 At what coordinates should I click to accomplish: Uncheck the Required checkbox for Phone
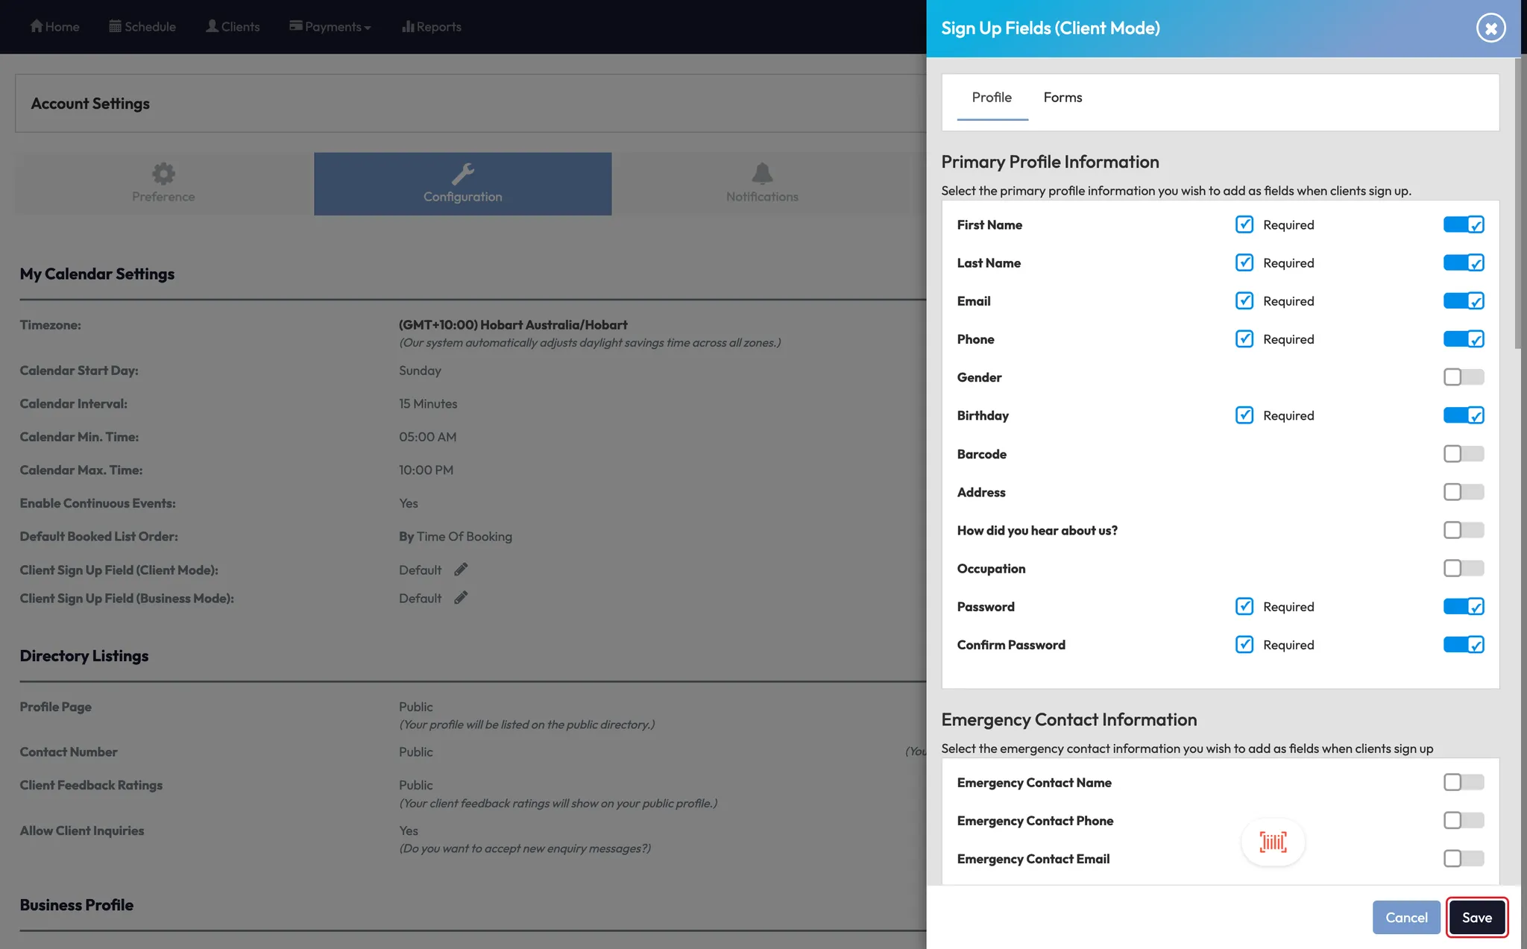point(1244,339)
